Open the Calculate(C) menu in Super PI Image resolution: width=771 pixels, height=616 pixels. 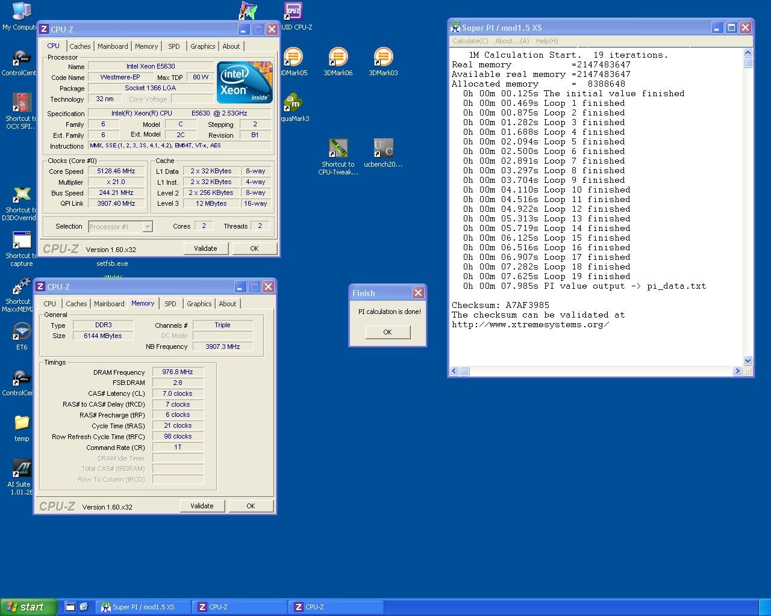tap(470, 41)
